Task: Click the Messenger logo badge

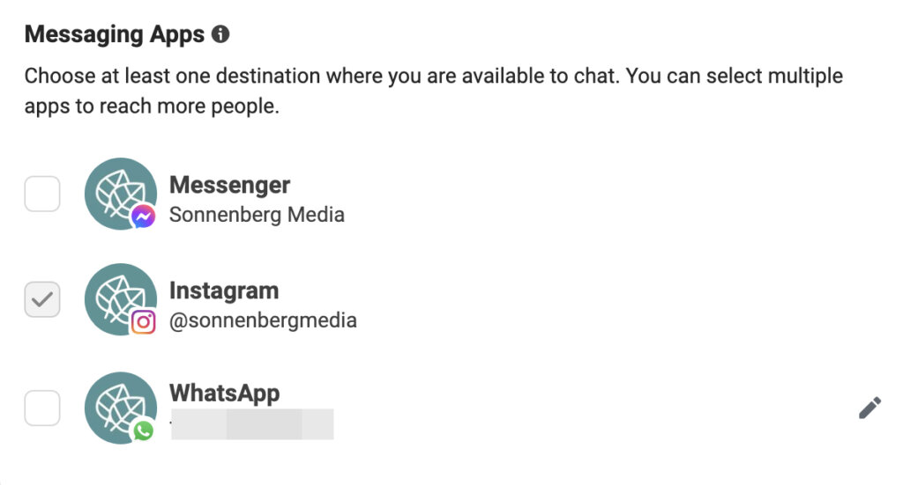Action: click(143, 217)
